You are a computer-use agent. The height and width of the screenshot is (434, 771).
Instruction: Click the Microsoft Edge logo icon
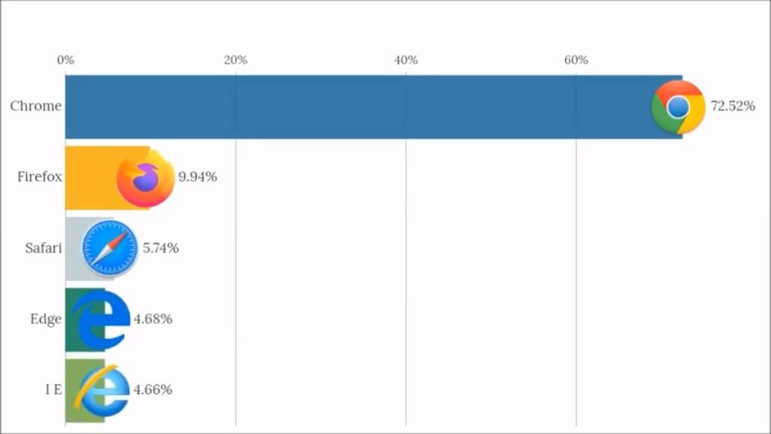click(x=101, y=319)
